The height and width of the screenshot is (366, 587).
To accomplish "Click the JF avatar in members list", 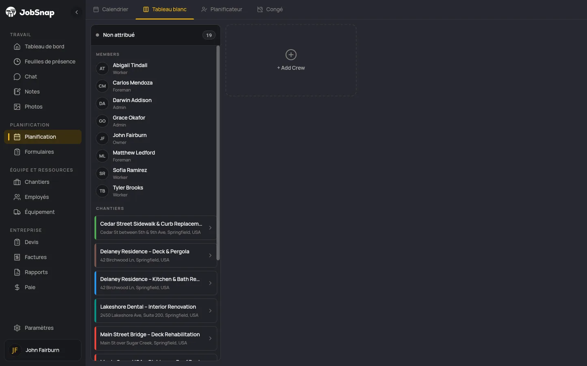I will click(x=102, y=138).
